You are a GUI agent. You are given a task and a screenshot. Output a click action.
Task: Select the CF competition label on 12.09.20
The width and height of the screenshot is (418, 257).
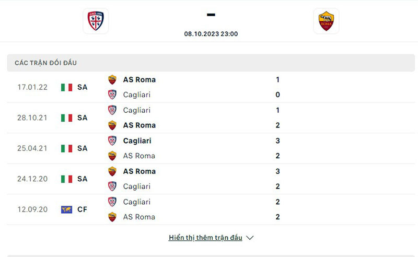pos(82,209)
